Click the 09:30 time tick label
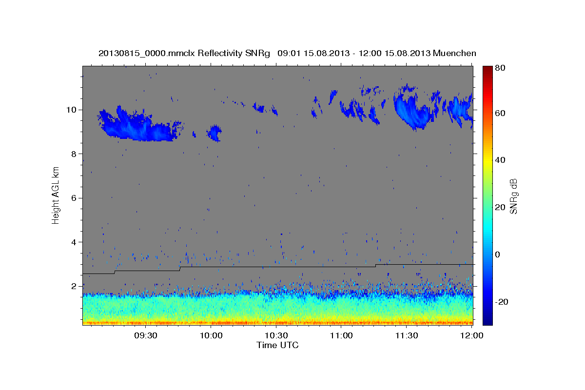Image resolution: width=585 pixels, height=390 pixels. (146, 336)
